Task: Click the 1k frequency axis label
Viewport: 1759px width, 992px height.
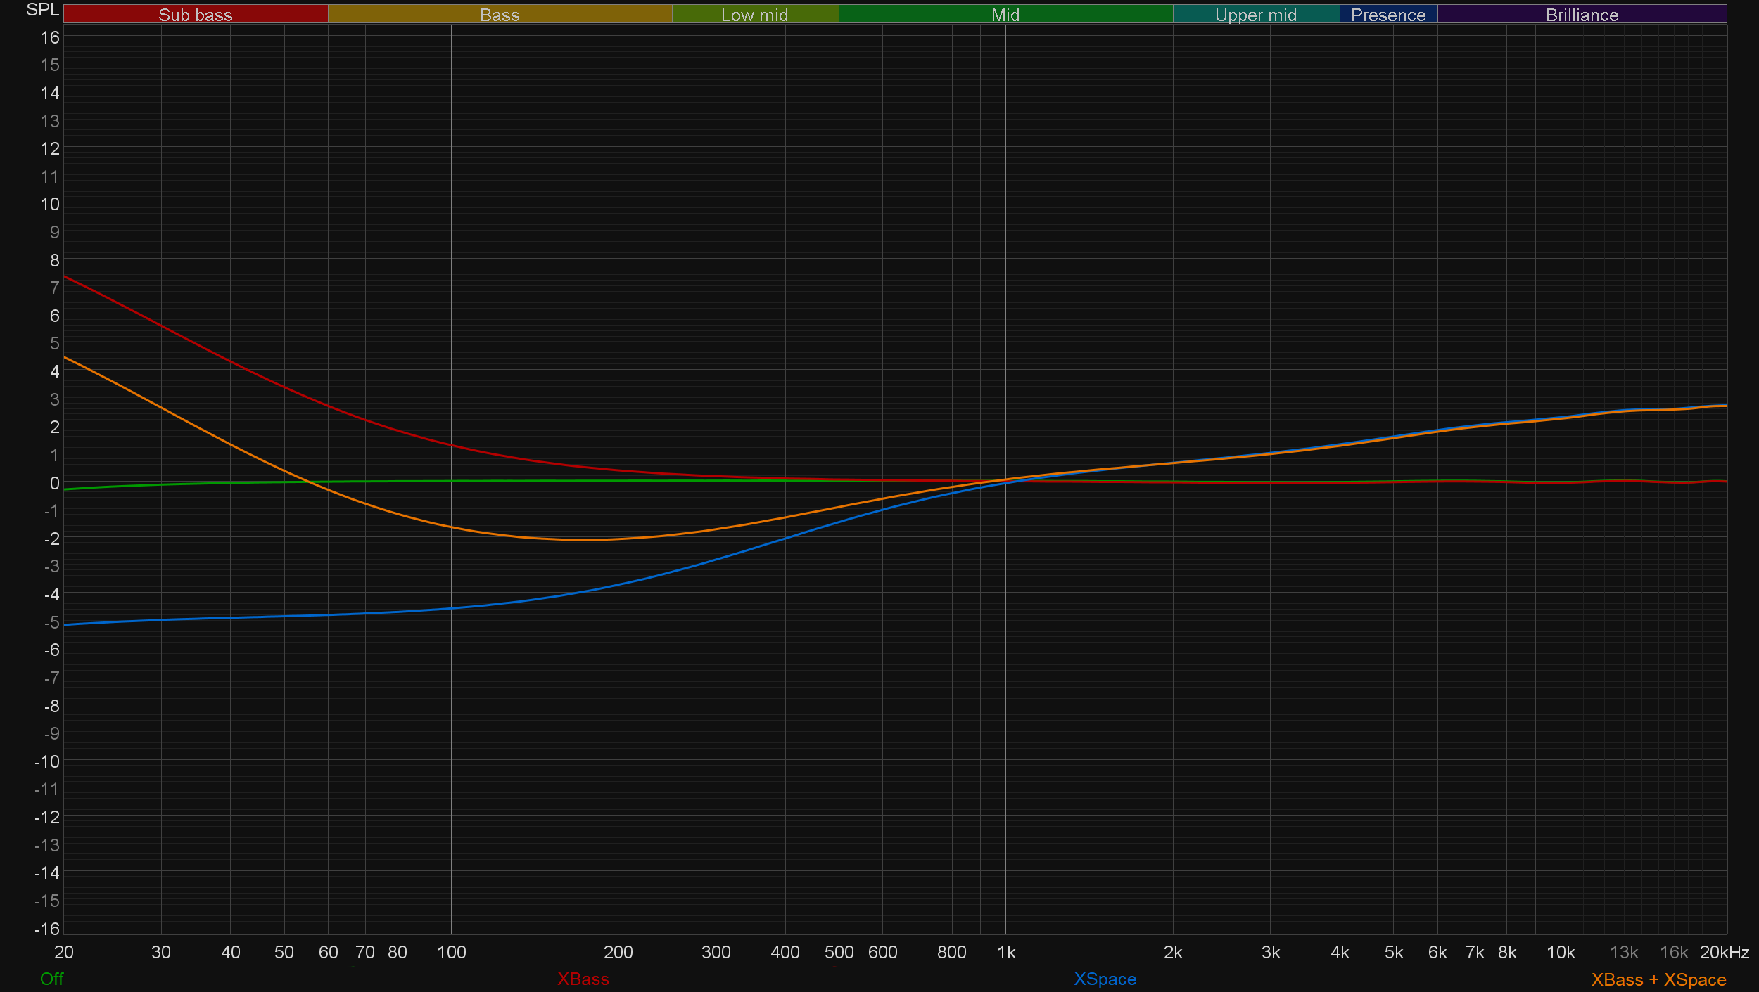Action: pyautogui.click(x=1006, y=952)
